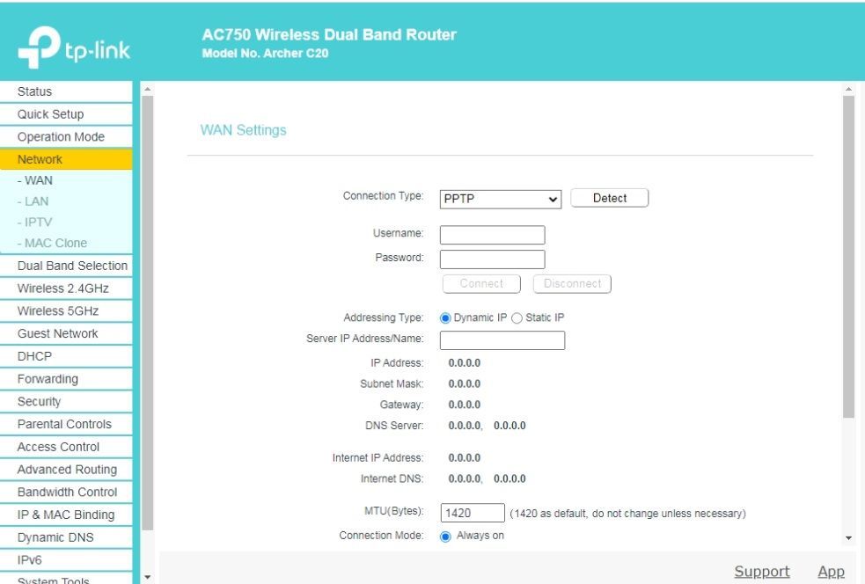
Task: Open the Connection Type dropdown
Action: click(x=500, y=199)
